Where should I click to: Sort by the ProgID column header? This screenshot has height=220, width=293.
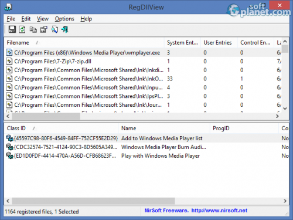[x=244, y=128]
